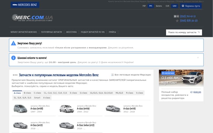The image size is (213, 133).
Task: Select the X-class tab
Action: point(47,97)
